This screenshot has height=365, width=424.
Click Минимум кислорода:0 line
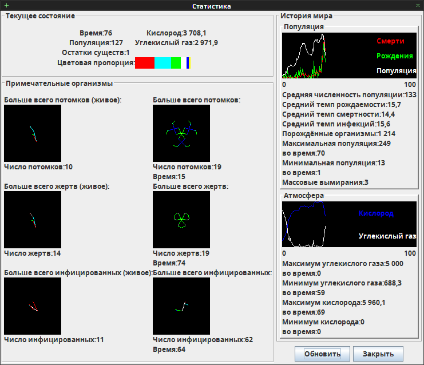(323, 322)
